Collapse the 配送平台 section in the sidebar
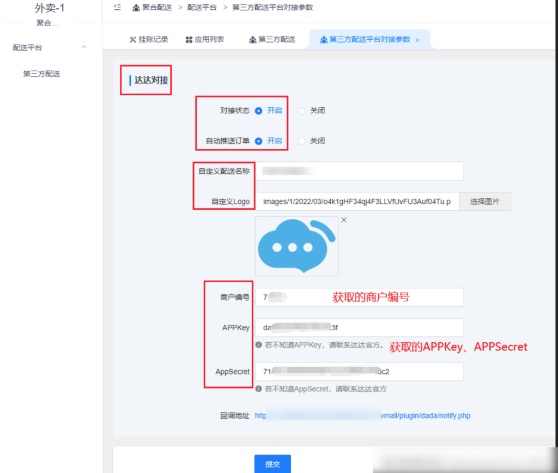The image size is (558, 473). pos(83,47)
